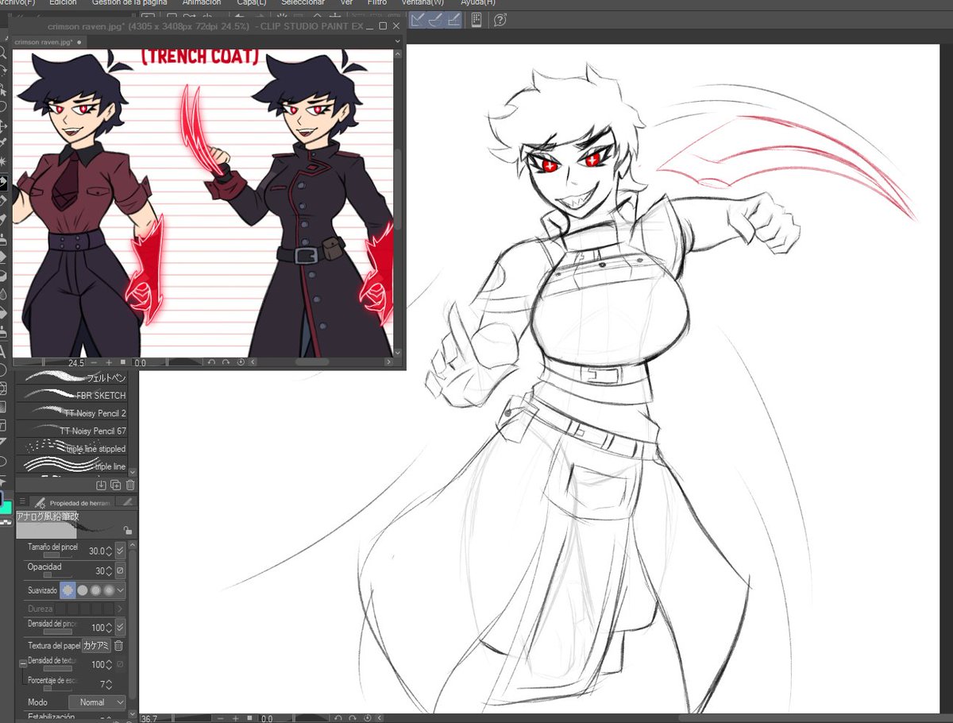Select the Move layer tool icon
Image resolution: width=953 pixels, height=723 pixels.
click(3, 126)
